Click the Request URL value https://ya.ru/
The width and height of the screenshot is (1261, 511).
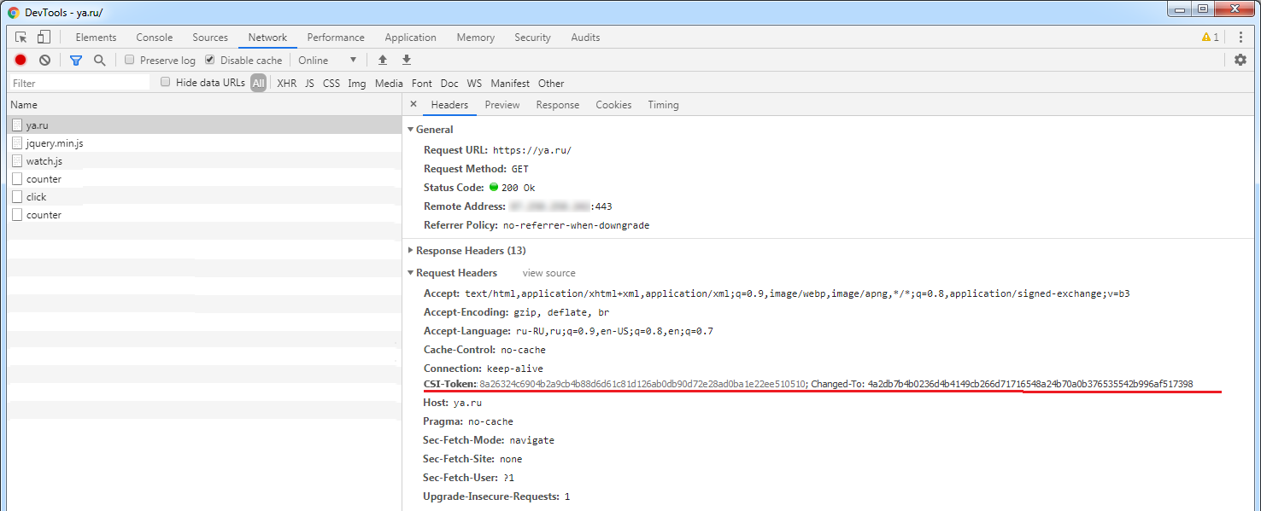tap(532, 150)
